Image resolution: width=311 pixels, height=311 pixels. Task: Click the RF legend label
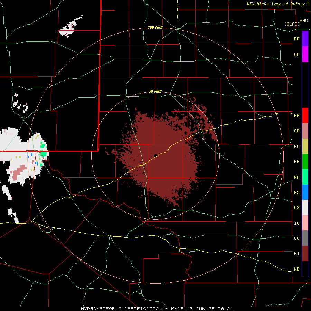tap(297, 39)
